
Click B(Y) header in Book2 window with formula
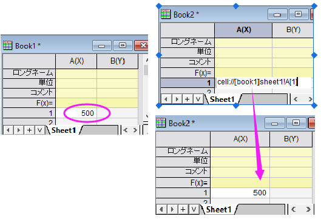[293, 30]
